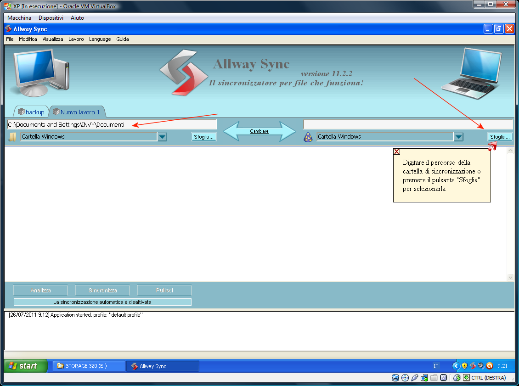Image resolution: width=519 pixels, height=386 pixels.
Task: Switch to the backup tab
Action: [31, 112]
